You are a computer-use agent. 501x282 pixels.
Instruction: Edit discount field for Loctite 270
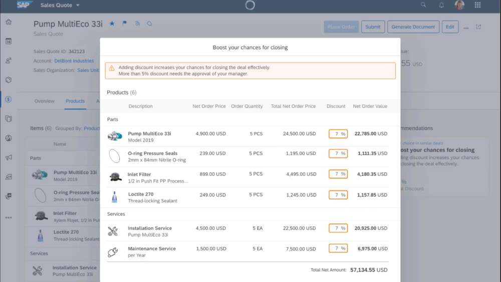pos(338,194)
